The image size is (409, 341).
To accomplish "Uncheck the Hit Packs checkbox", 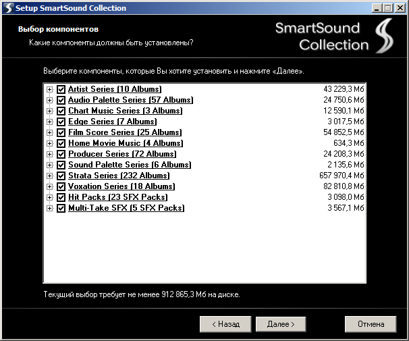I will tap(61, 197).
